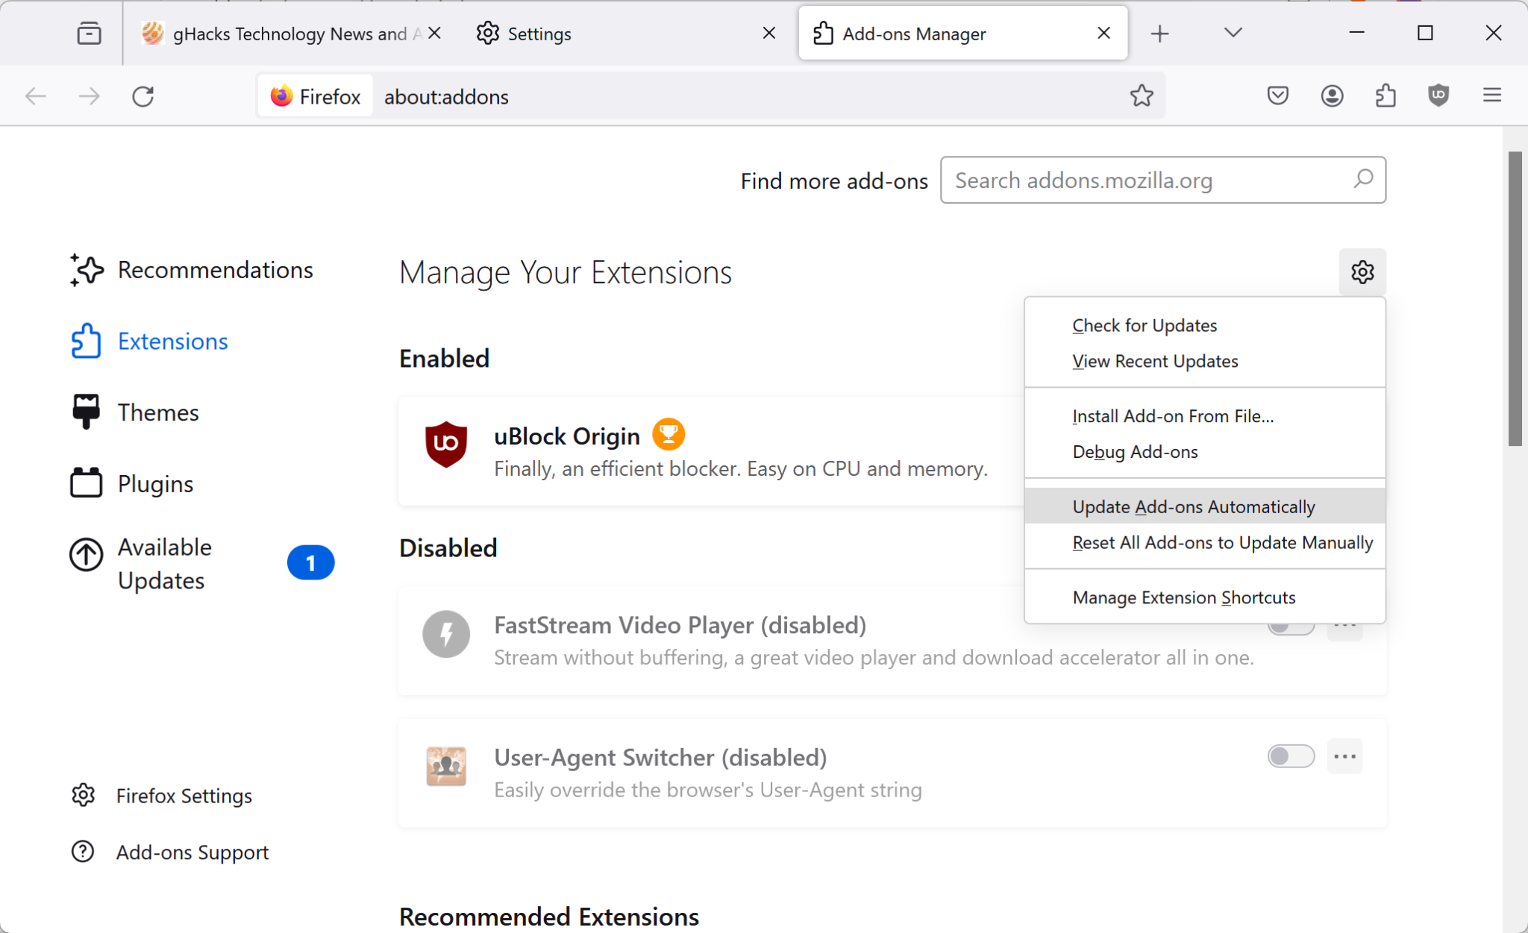Image resolution: width=1528 pixels, height=933 pixels.
Task: Click the gear tools button for extensions
Action: (x=1362, y=272)
